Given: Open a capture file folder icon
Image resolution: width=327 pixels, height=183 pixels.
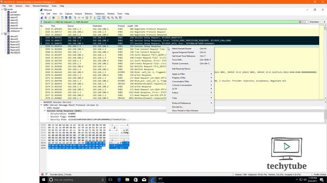Looking at the screenshot, I should coord(58,18).
